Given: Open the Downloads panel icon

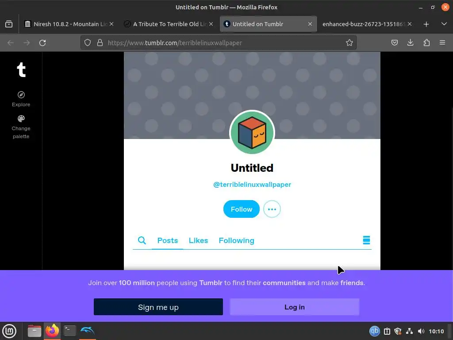Looking at the screenshot, I should pyautogui.click(x=410, y=43).
